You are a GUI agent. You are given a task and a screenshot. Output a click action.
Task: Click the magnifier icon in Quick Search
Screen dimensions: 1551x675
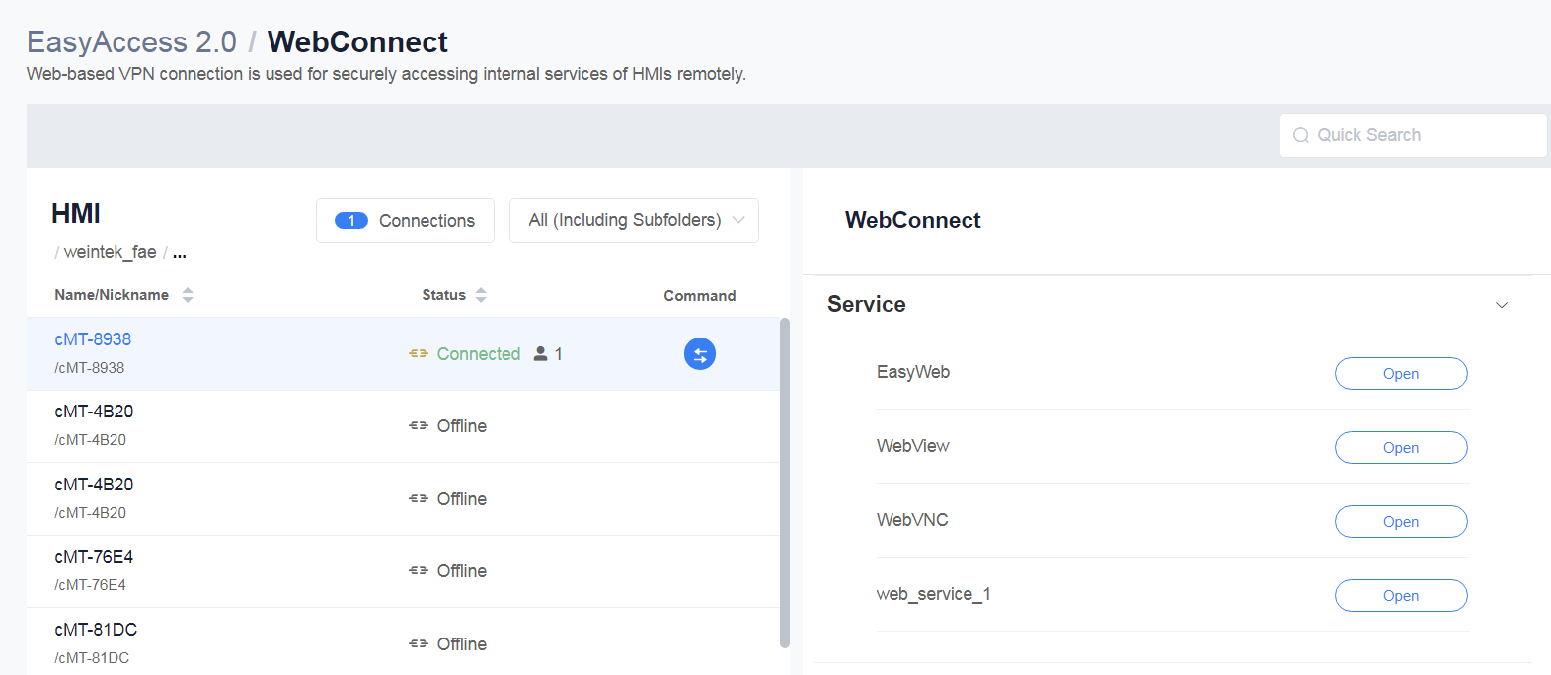click(1301, 135)
